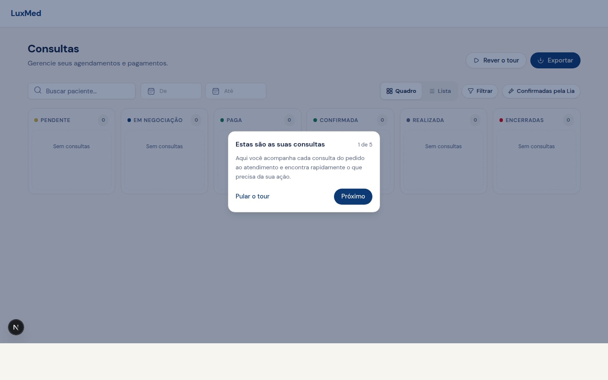Screen dimensions: 608x380
Task: Click the sparkle icon in Confirmadas pela Lia
Action: pos(511,91)
